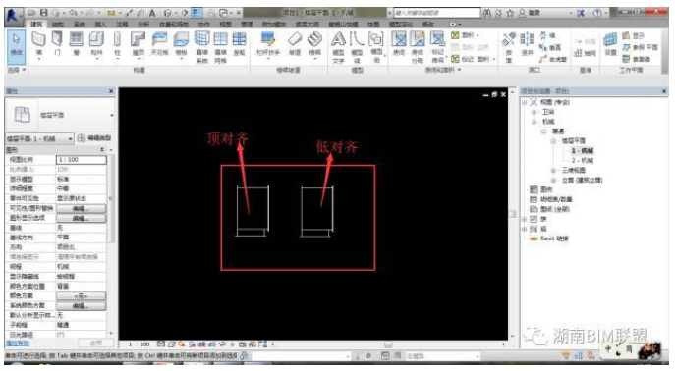Click Edit button for Visibility/Graphics Overrides
Image resolution: width=675 pixels, height=371 pixels.
[x=81, y=208]
